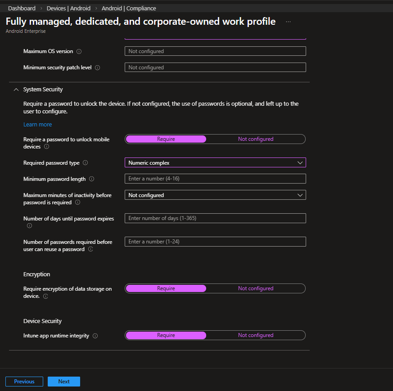Collapse the System Security section
This screenshot has height=391, width=393.
point(16,90)
